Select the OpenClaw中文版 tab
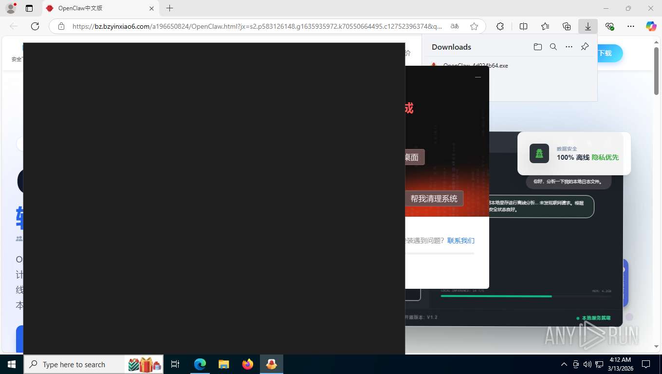The image size is (662, 374). [x=101, y=8]
